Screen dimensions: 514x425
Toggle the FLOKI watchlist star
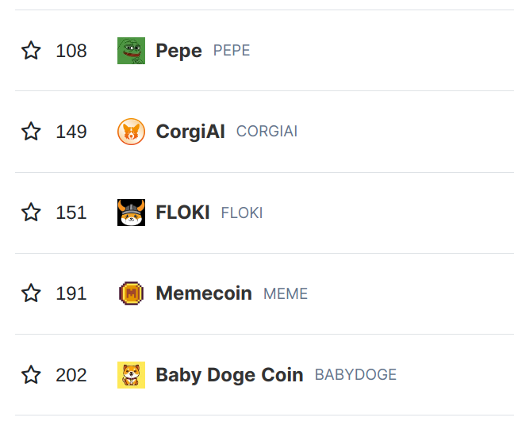click(x=31, y=212)
